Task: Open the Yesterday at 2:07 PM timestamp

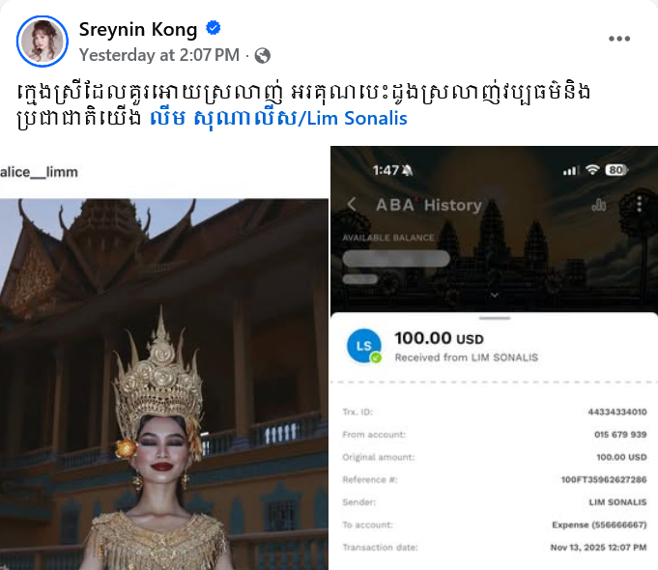Action: coord(159,55)
